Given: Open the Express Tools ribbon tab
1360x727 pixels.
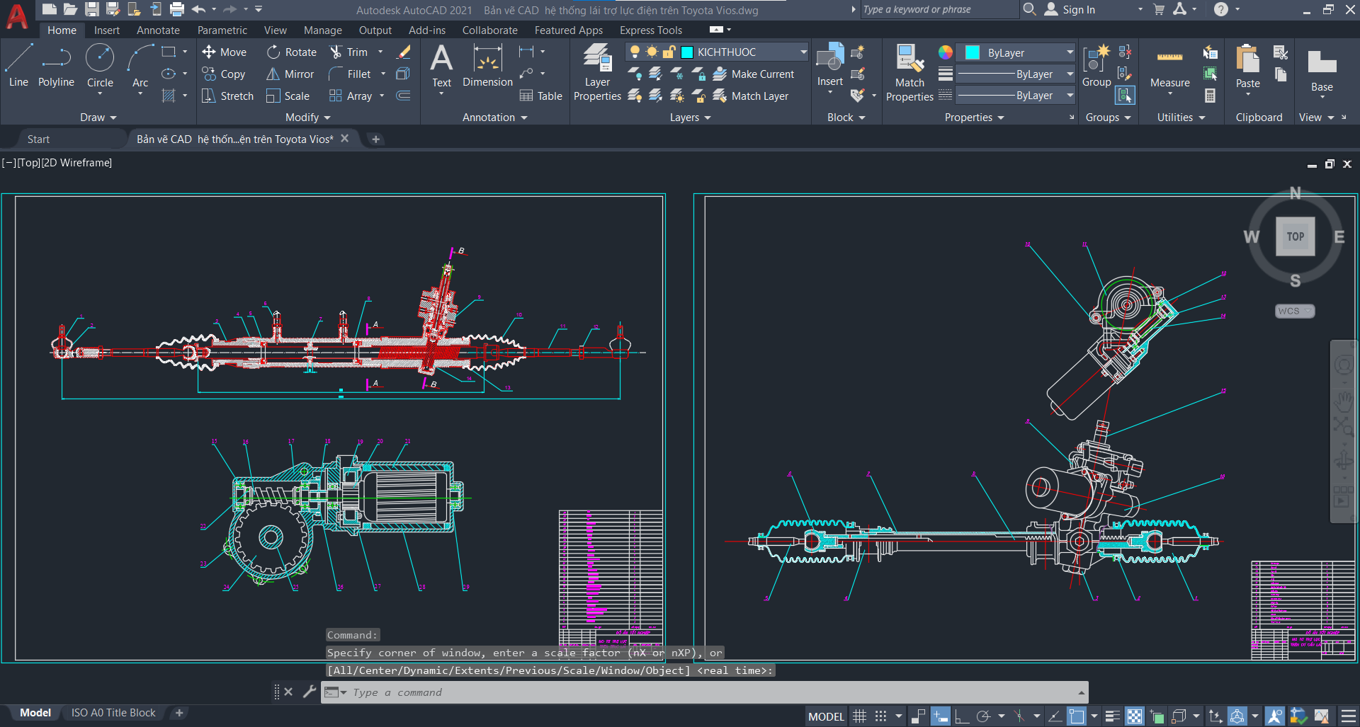Looking at the screenshot, I should (651, 30).
